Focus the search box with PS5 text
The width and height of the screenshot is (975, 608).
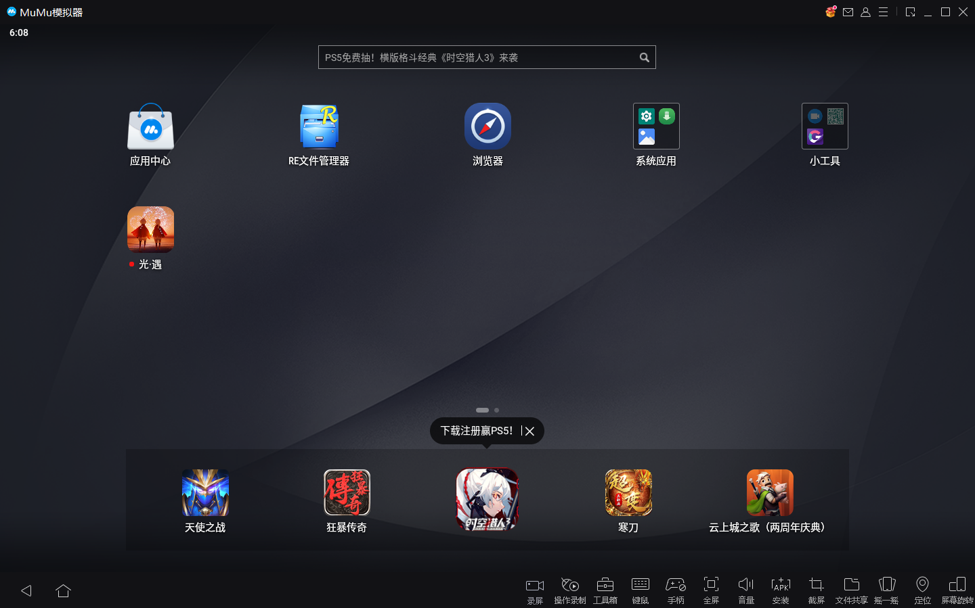point(487,57)
